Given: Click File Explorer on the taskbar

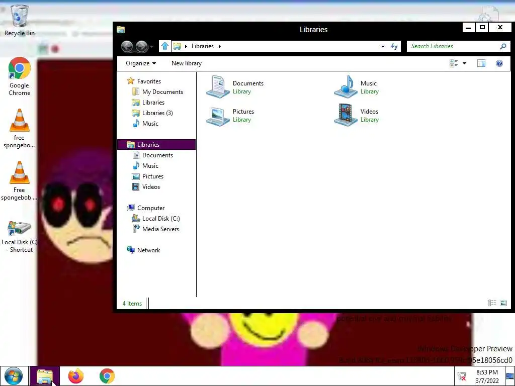Looking at the screenshot, I should pyautogui.click(x=45, y=376).
